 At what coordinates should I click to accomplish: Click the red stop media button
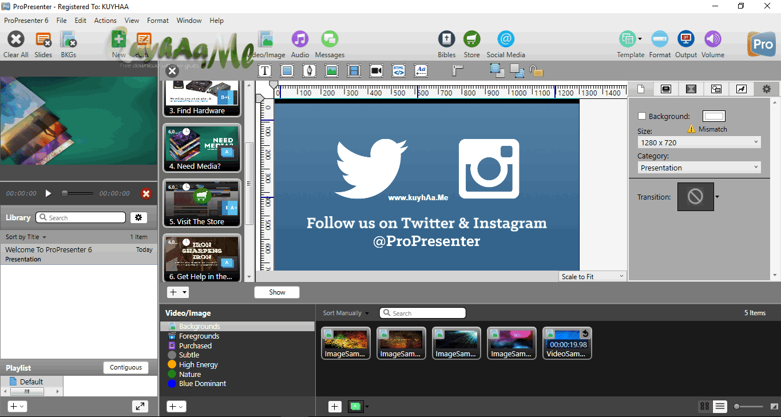tap(146, 193)
